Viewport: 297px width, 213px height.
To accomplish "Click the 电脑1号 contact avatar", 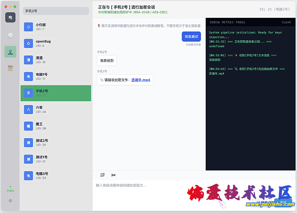I will (x=28, y=77).
